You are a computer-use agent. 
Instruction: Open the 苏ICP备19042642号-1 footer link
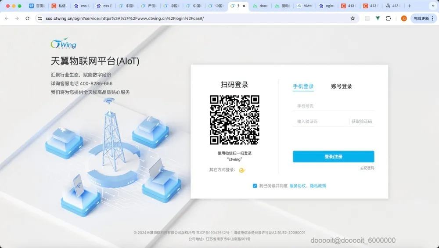coord(215,233)
